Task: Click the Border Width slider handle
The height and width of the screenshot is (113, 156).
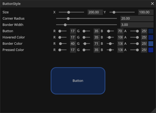Action: click(65, 25)
